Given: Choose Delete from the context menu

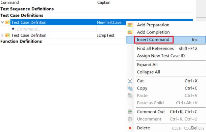Looking at the screenshot, I should tap(166, 128).
